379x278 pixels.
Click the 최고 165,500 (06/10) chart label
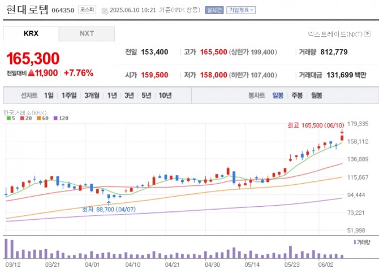[x=316, y=125]
